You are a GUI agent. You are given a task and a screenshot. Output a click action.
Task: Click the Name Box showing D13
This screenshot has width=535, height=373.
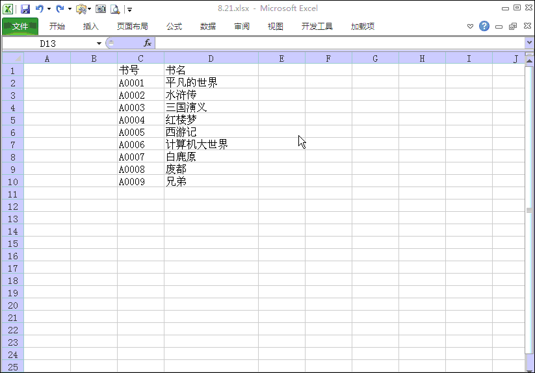[47, 44]
